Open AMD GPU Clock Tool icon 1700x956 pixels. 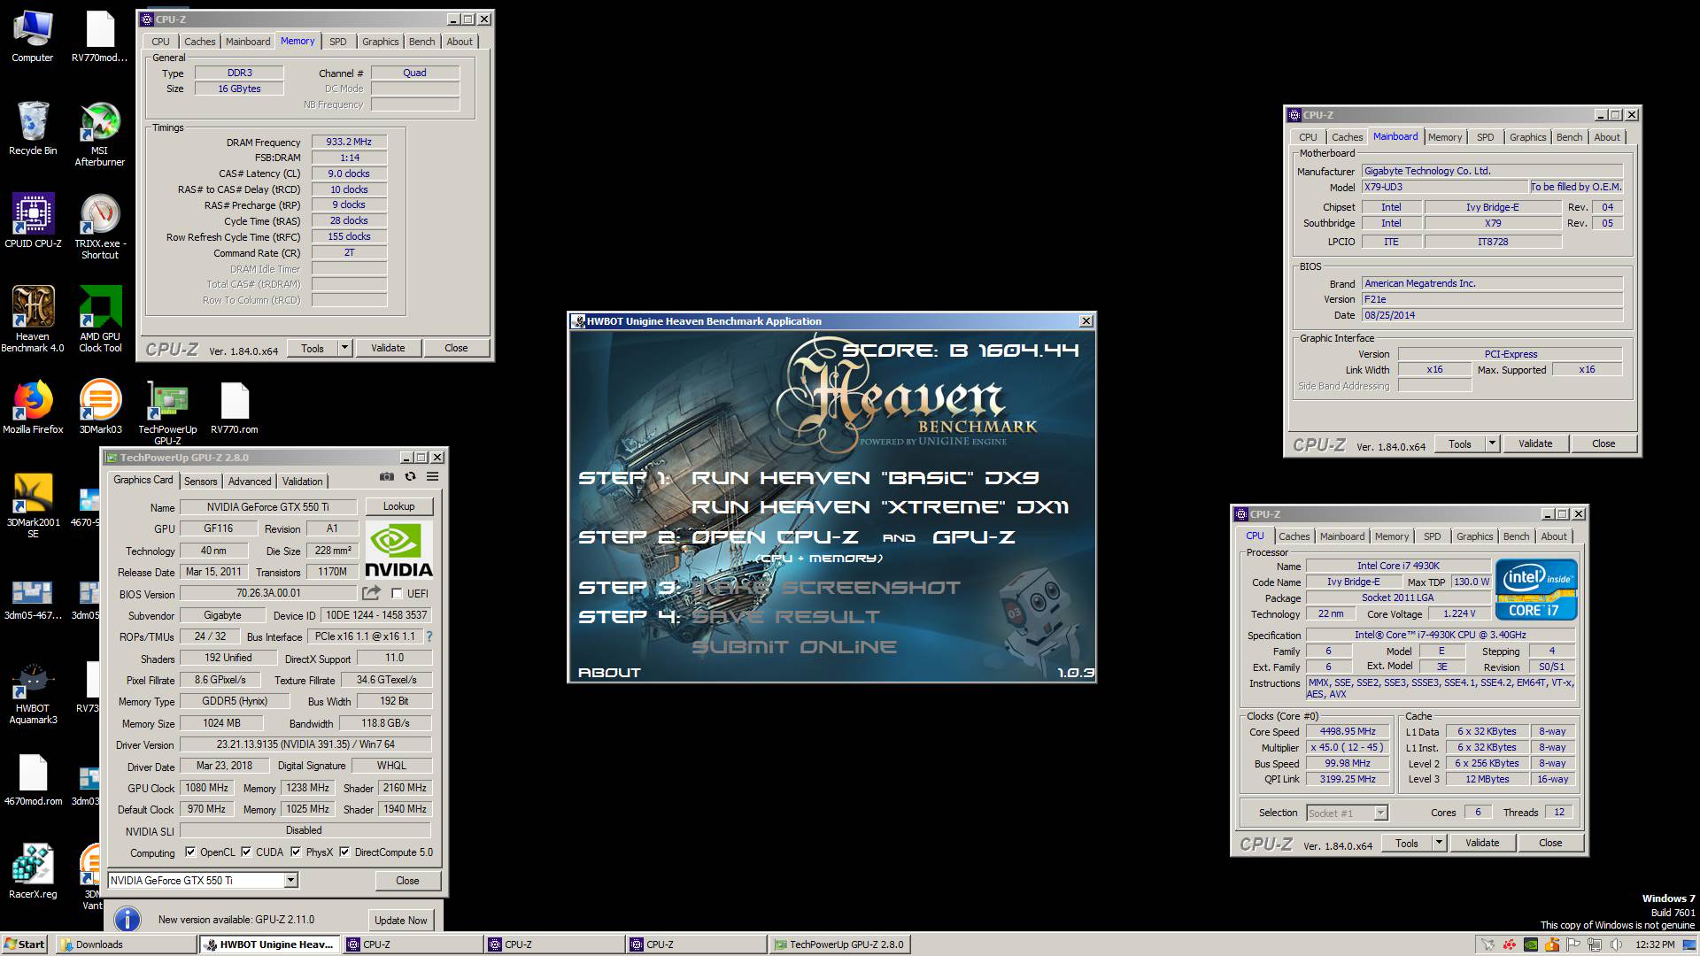[x=100, y=320]
